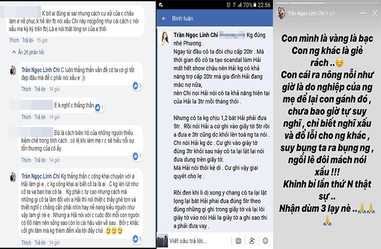Click the like reaction icon showing 5
This screenshot has height=249, width=381.
pos(135,239)
